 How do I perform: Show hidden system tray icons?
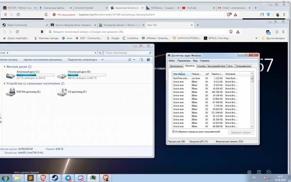point(260,178)
